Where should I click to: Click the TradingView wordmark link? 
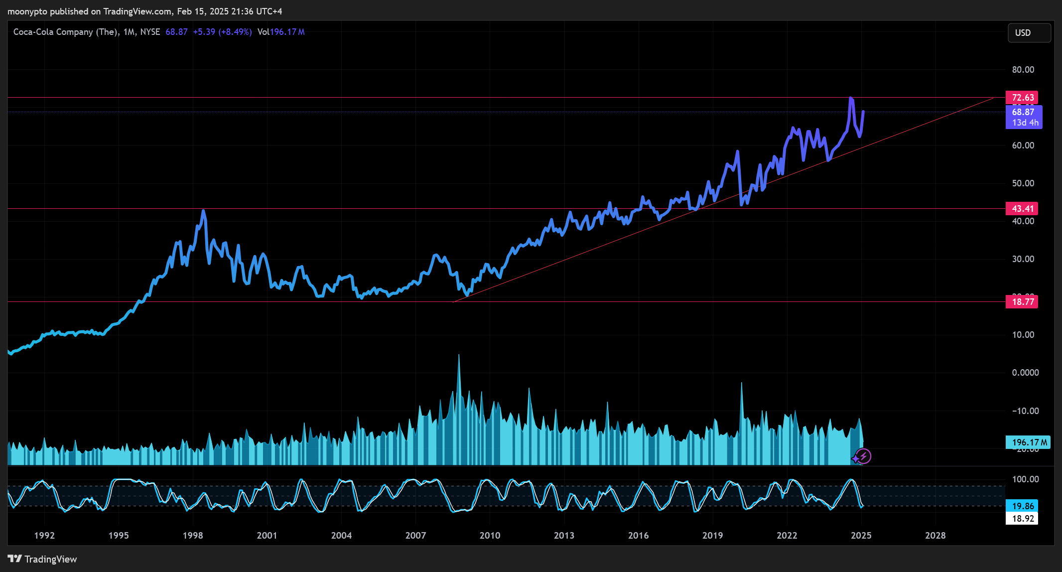[x=51, y=559]
